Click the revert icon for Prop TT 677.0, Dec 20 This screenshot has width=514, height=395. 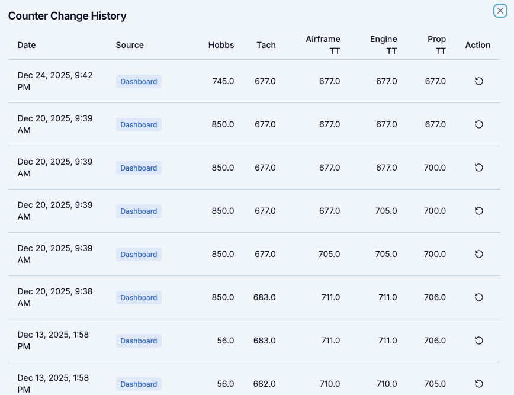(x=479, y=124)
